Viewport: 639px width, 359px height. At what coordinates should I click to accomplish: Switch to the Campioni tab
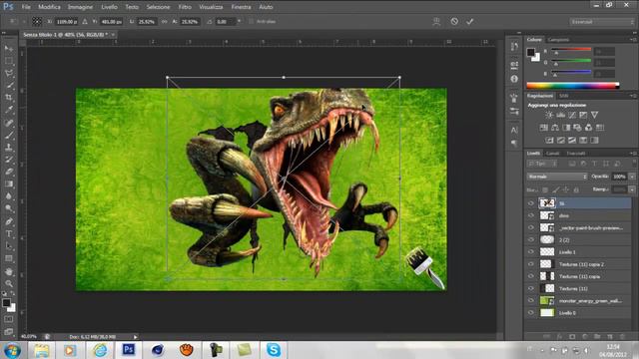click(558, 40)
